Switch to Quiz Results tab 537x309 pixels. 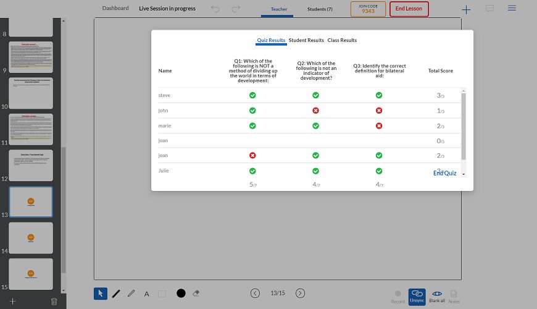point(271,40)
